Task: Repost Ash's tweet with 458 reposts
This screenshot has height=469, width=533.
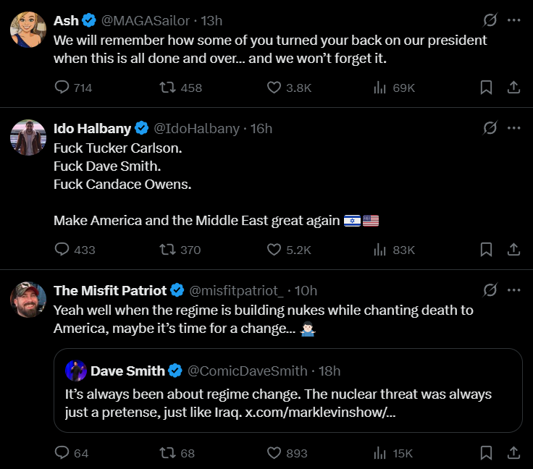Action: coord(167,88)
